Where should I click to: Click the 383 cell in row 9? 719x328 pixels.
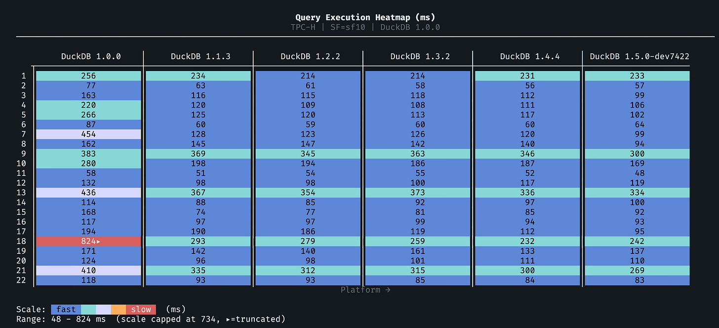tap(89, 154)
